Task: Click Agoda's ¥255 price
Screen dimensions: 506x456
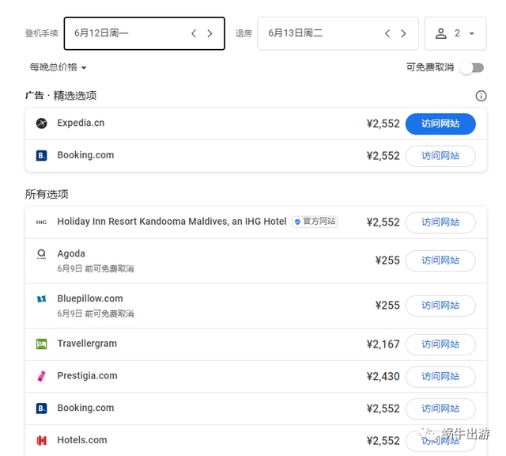Action: (387, 260)
